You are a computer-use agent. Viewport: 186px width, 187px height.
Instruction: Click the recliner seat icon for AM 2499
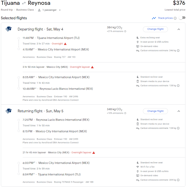tap(138, 120)
